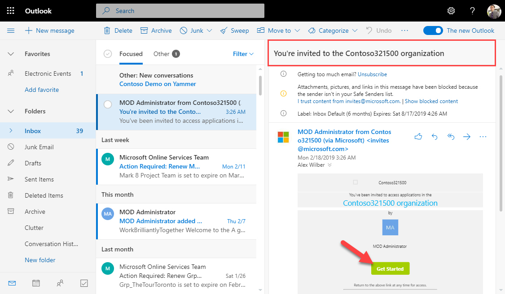This screenshot has height=294, width=505.
Task: Switch to the Other tab
Action: point(166,54)
